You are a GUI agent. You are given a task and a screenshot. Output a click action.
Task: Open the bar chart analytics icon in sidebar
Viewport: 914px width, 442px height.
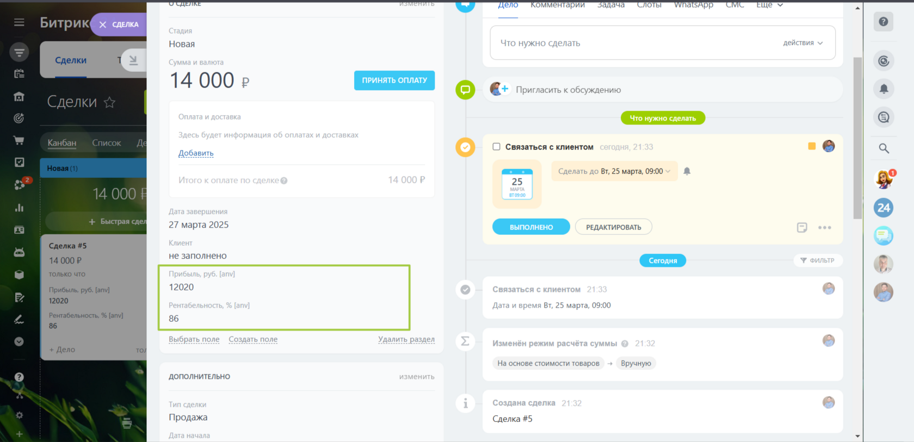19,208
